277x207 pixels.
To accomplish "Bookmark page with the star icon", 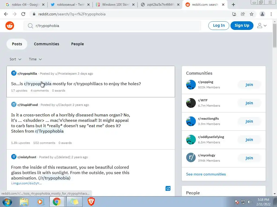I will (x=252, y=14).
